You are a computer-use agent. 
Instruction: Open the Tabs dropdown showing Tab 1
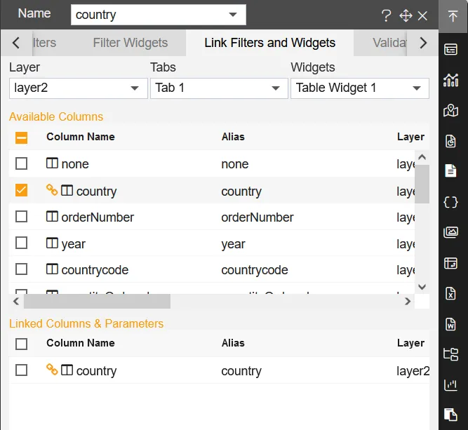click(x=218, y=88)
